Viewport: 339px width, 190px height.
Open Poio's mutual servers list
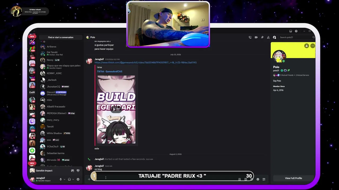pos(302,75)
